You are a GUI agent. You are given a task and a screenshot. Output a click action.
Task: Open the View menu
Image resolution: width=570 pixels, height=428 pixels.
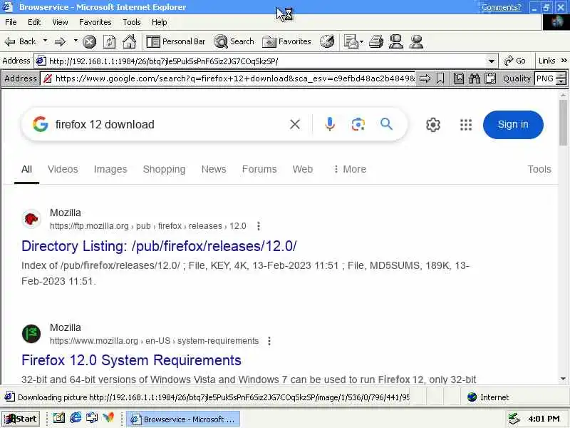(60, 22)
